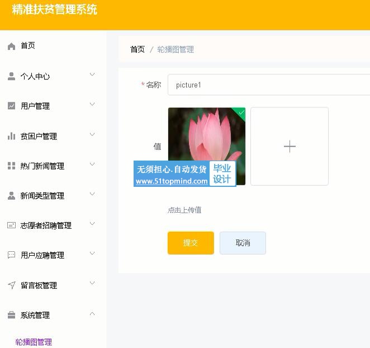This screenshot has height=348, width=370.
Task: Click the 点击上传值 hint text
Action: (x=184, y=210)
